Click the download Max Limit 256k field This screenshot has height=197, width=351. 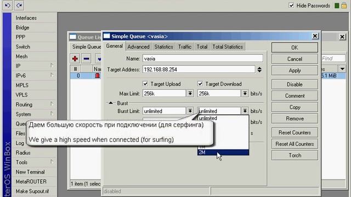(219, 94)
